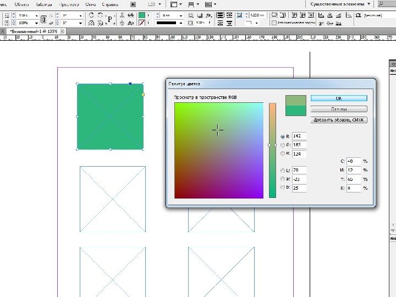Open the Окно menu

(x=90, y=4)
